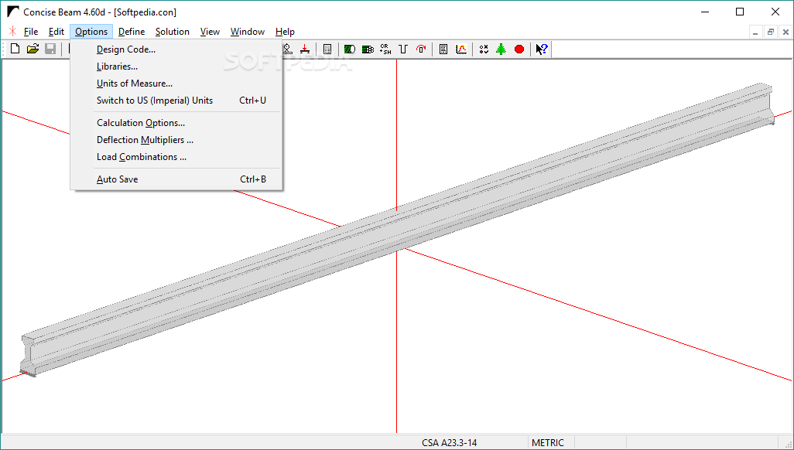Open the Window menu
The height and width of the screenshot is (450, 794).
point(248,32)
